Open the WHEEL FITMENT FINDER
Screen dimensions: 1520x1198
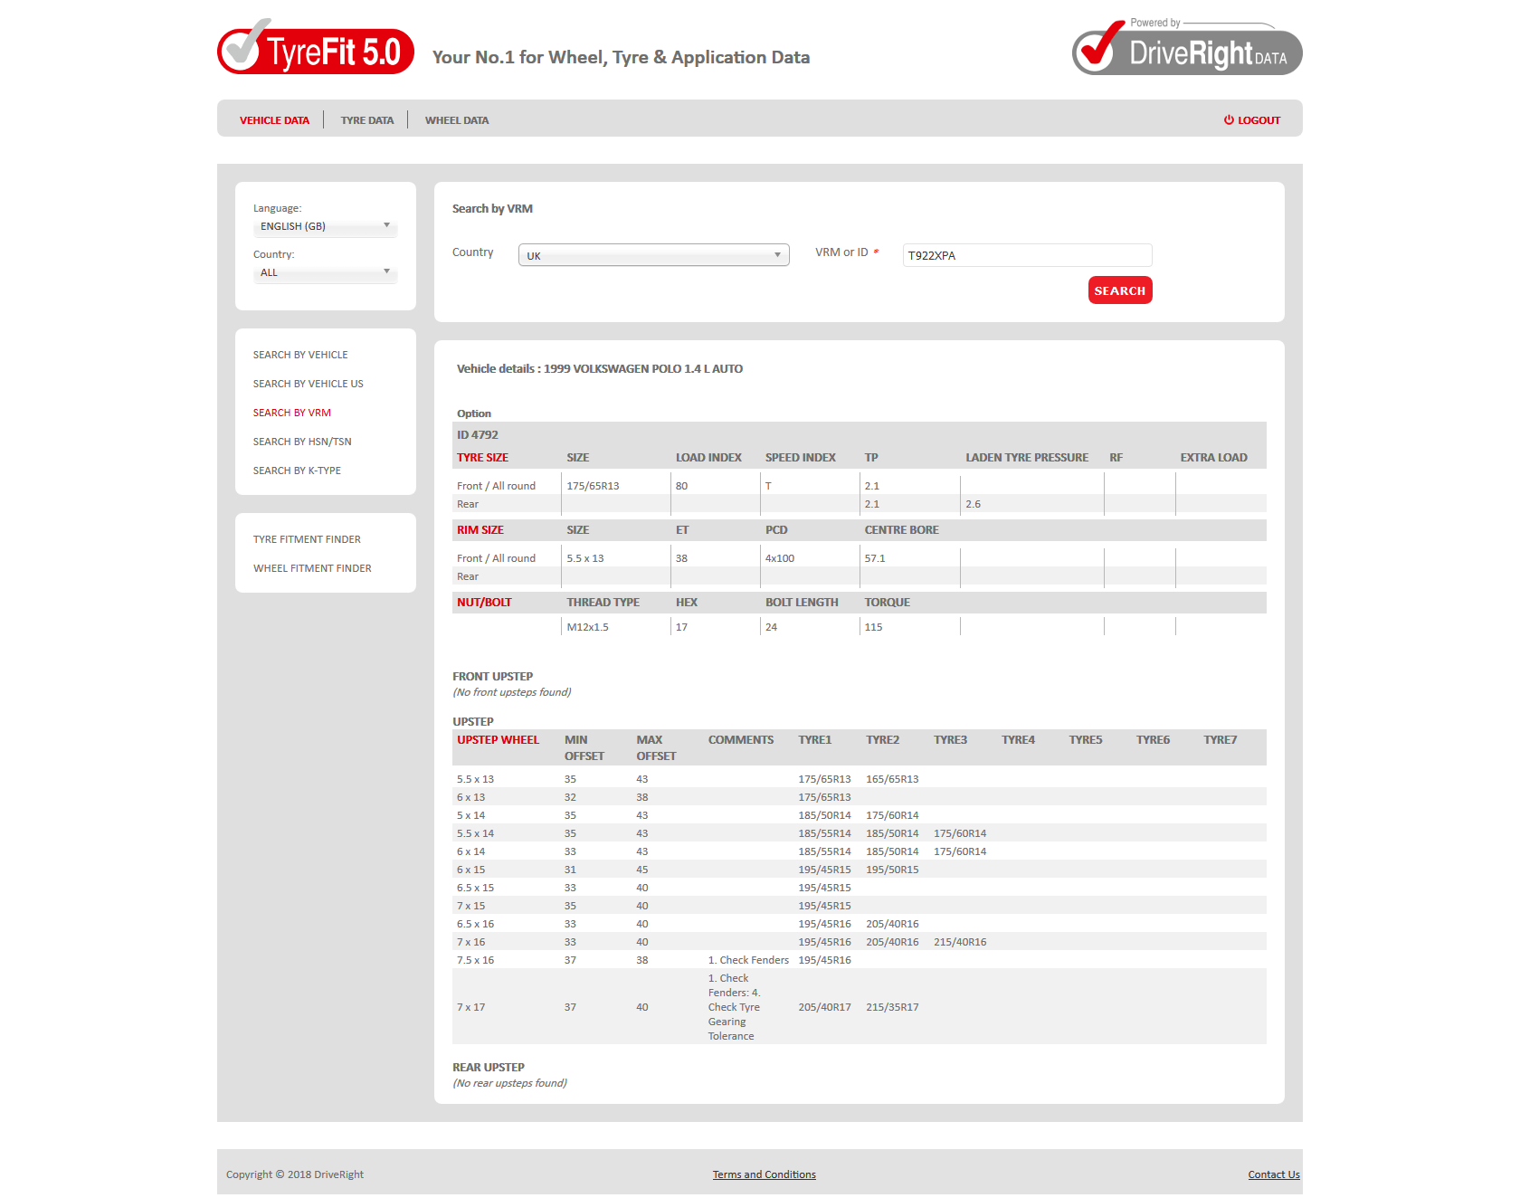pos(312,567)
